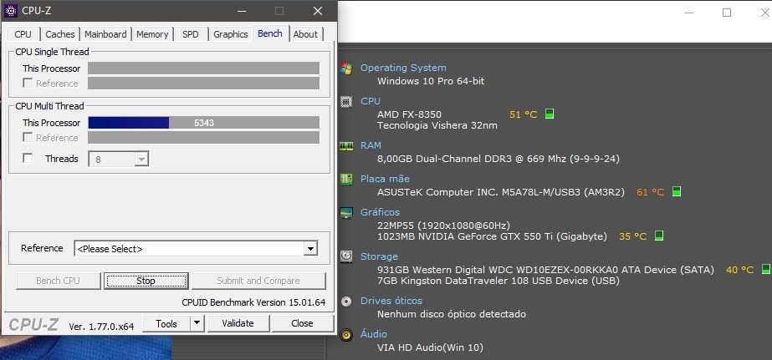This screenshot has width=772, height=360.
Task: Click the RAM module icon
Action: (x=346, y=146)
